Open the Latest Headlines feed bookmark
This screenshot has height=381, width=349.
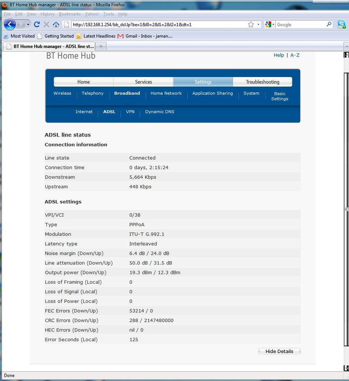point(96,36)
